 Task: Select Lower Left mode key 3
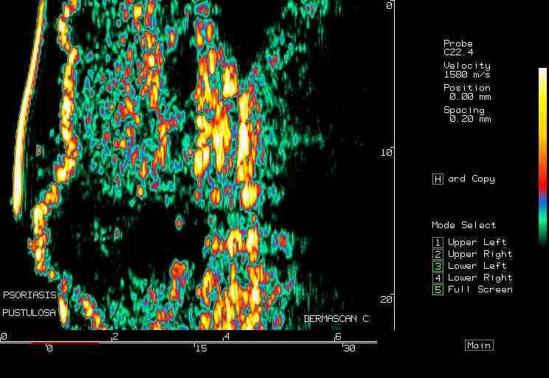tap(438, 266)
